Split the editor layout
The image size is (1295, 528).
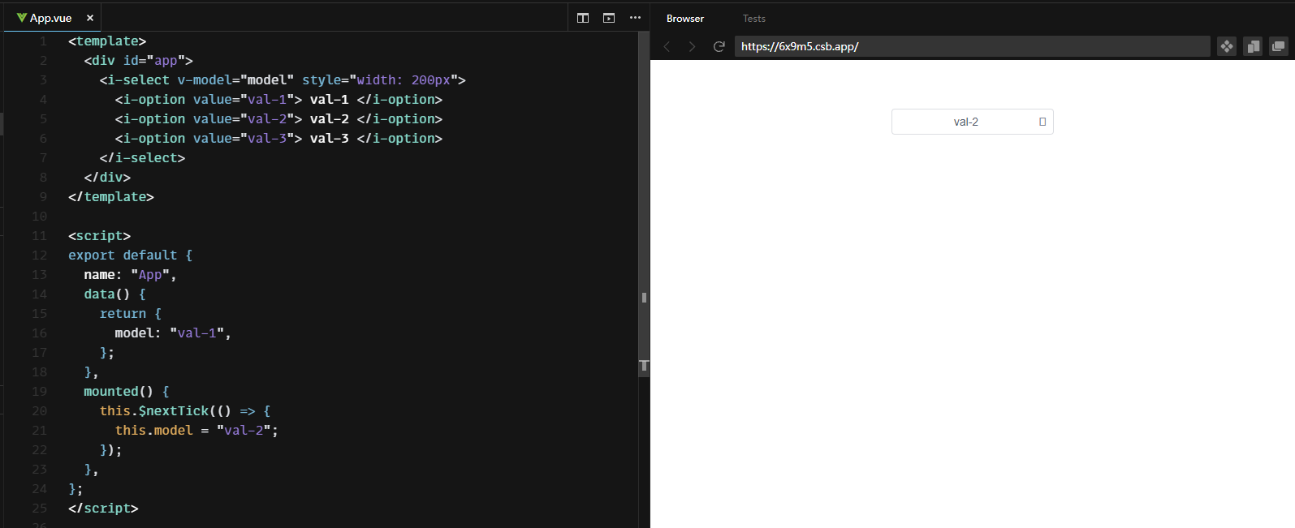click(583, 18)
